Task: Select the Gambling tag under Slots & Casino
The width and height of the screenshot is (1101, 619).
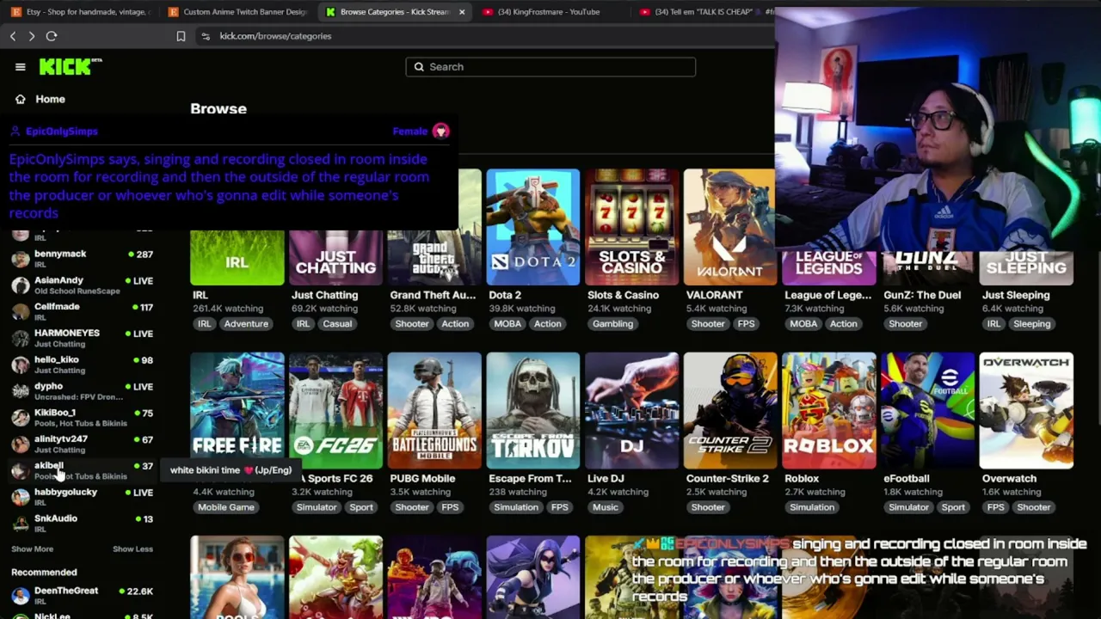Action: point(612,324)
